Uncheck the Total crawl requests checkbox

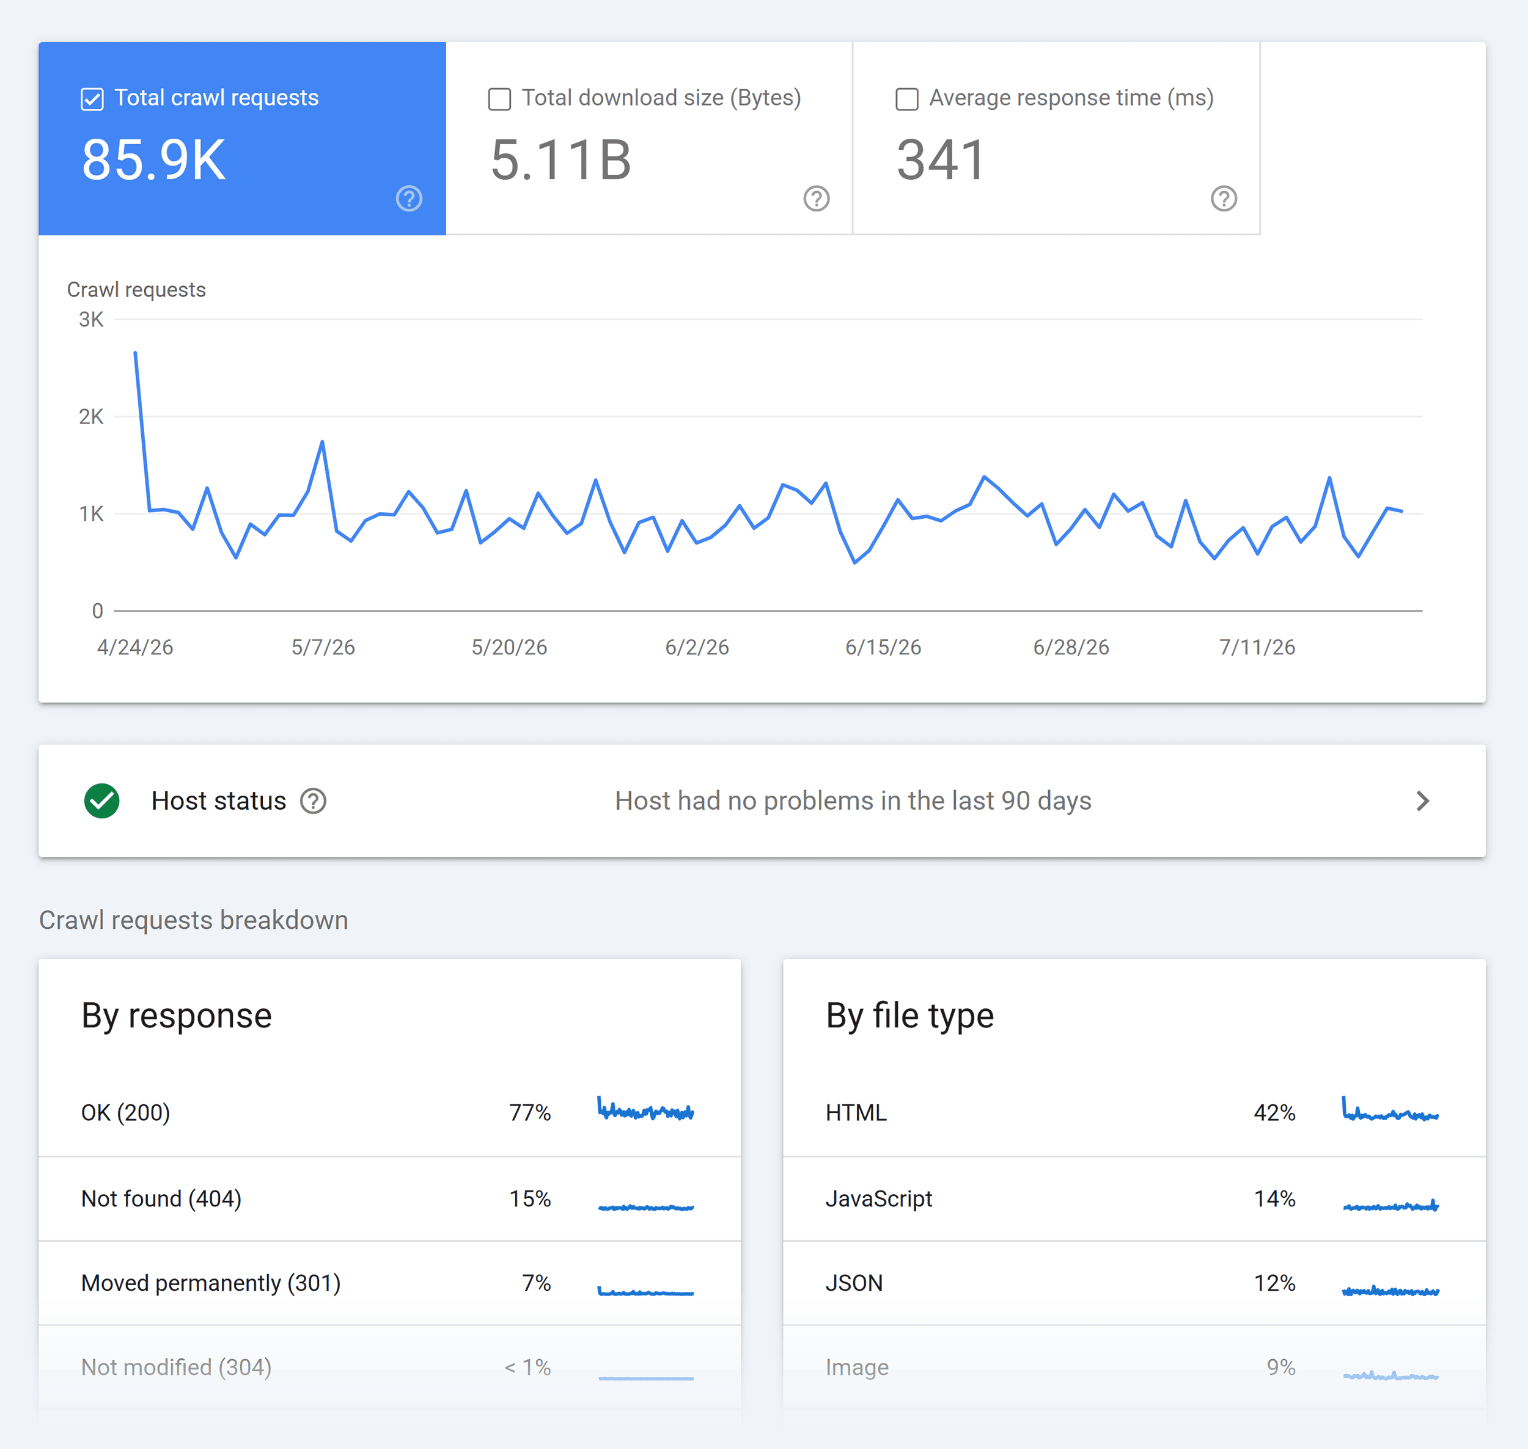92,99
